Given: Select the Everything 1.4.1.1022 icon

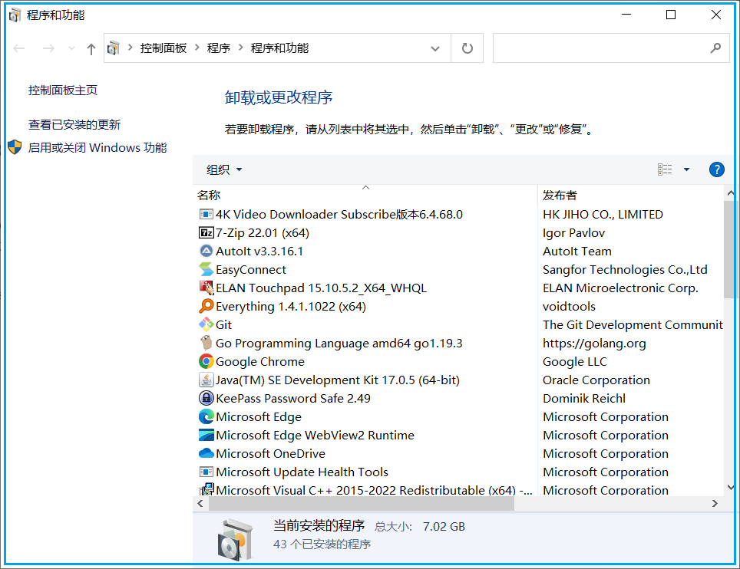Looking at the screenshot, I should click(205, 306).
